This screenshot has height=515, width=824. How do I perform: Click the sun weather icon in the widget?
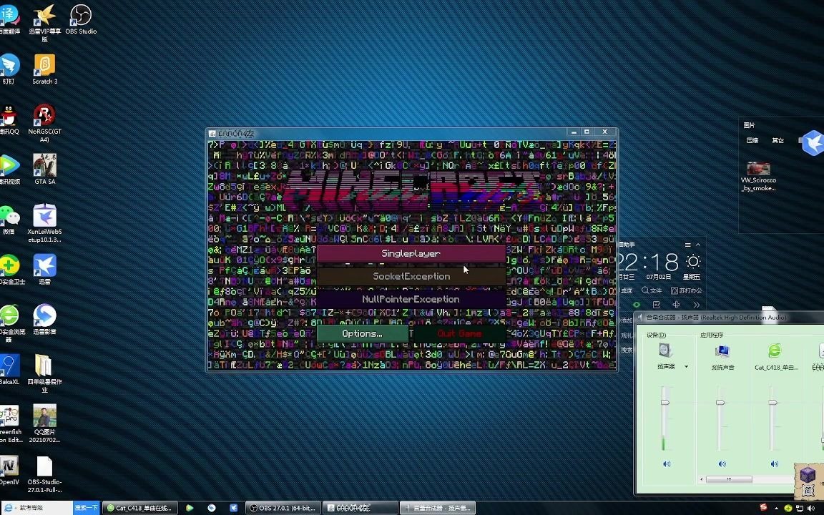pyautogui.click(x=693, y=261)
